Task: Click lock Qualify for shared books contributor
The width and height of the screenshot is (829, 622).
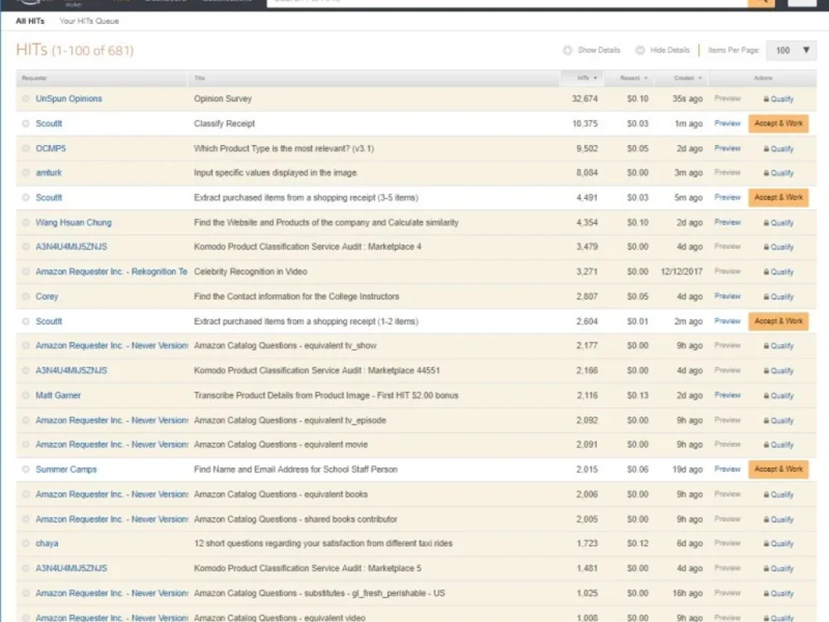Action: pos(778,519)
